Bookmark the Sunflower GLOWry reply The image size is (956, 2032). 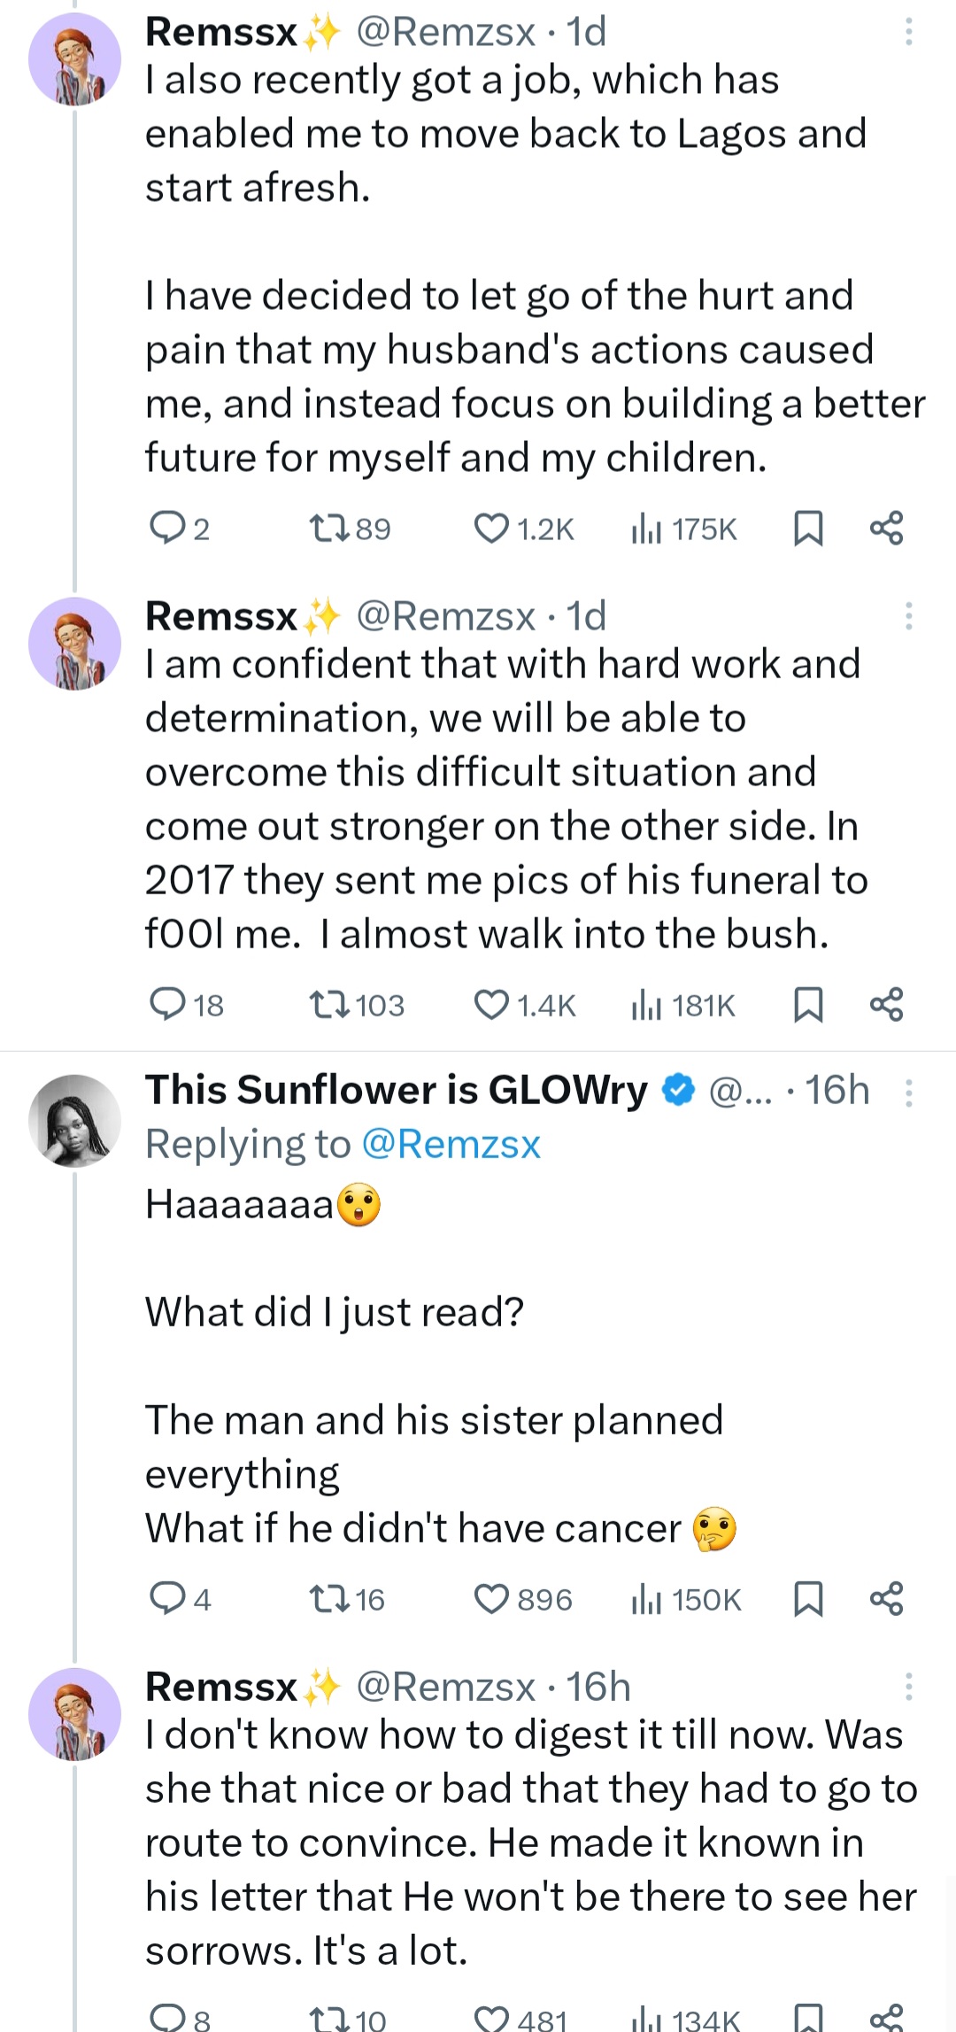click(808, 1599)
